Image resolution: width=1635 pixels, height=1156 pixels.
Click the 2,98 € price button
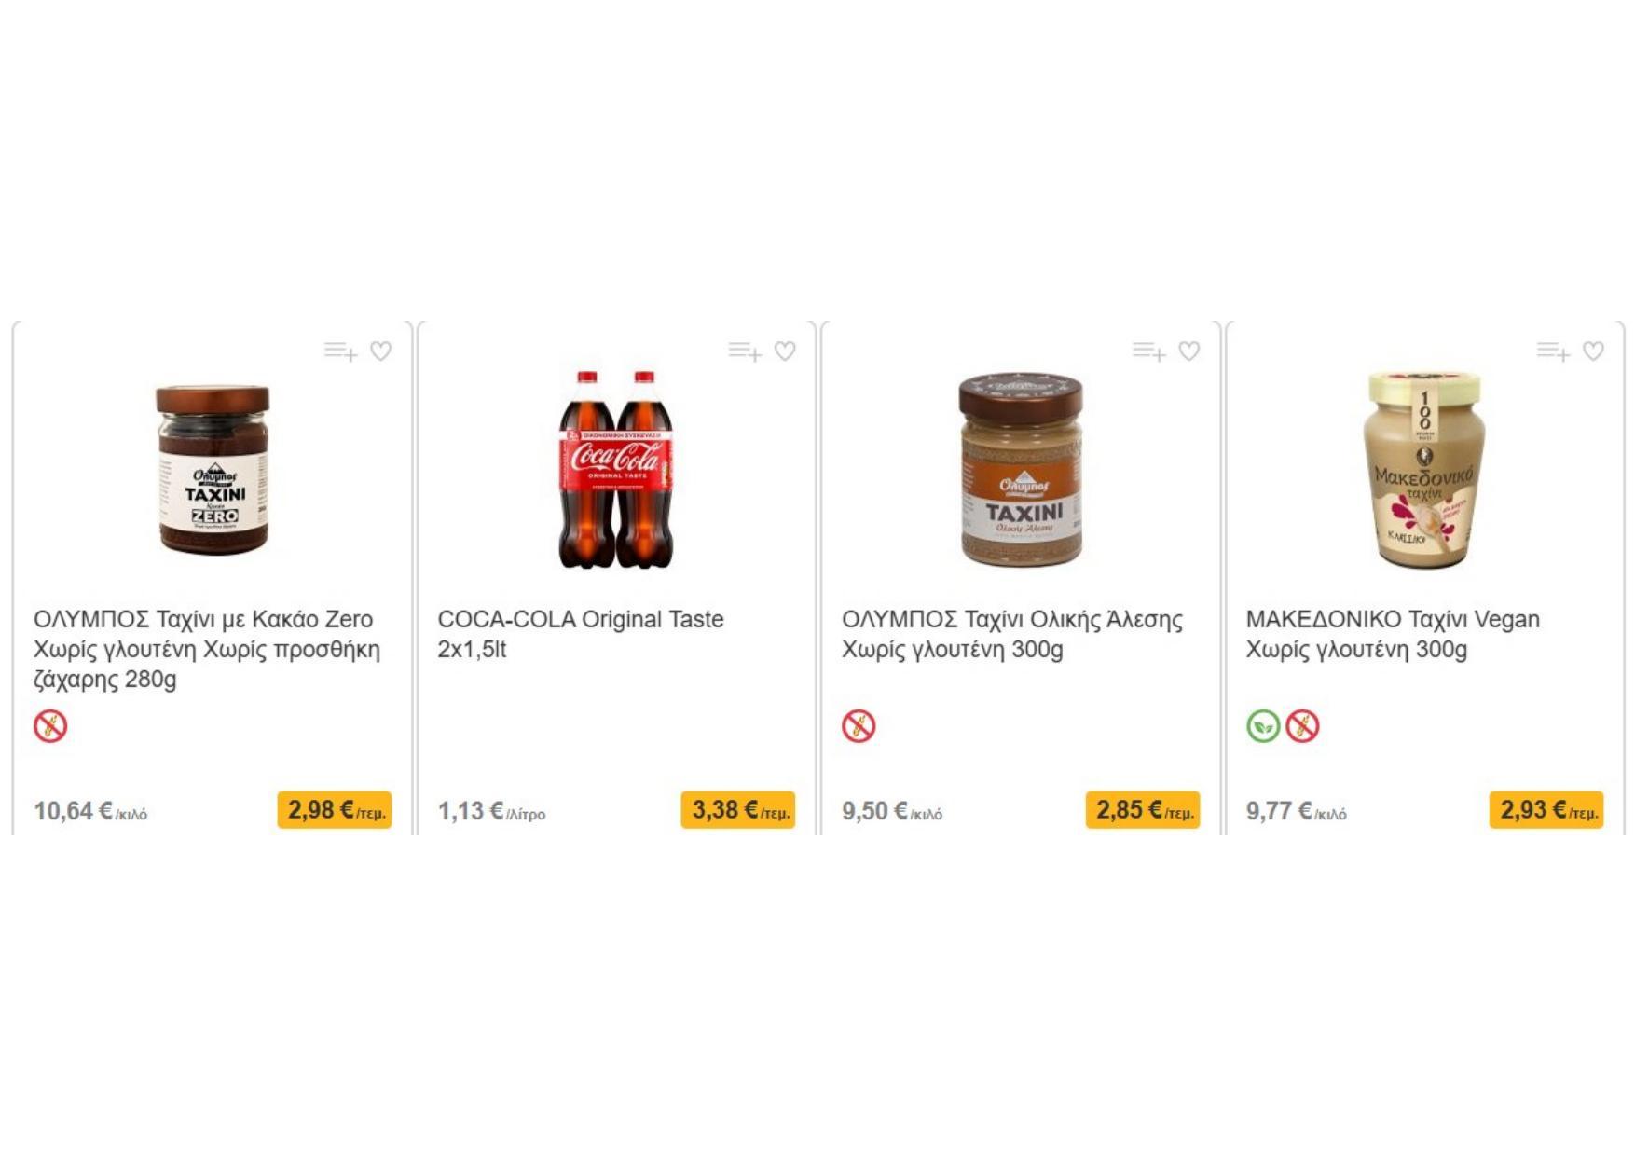pyautogui.click(x=334, y=810)
